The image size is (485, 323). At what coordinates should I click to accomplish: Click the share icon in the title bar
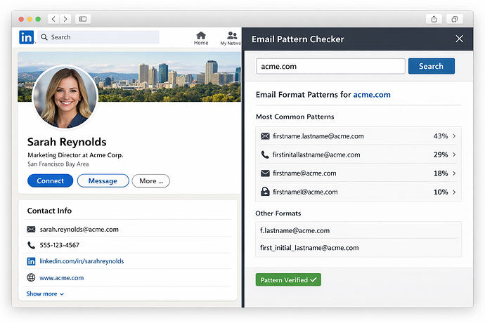click(434, 19)
